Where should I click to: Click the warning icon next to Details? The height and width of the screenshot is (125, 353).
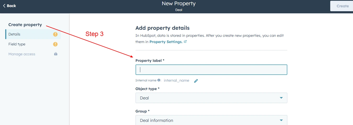pyautogui.click(x=55, y=34)
